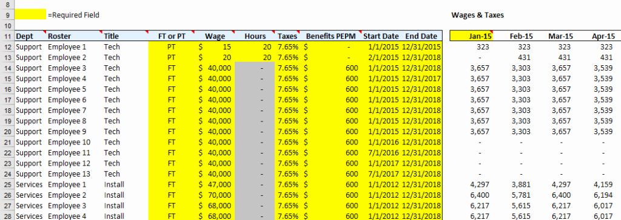Click the Apr-15 column header
This screenshot has height=220, width=621.
[x=603, y=36]
